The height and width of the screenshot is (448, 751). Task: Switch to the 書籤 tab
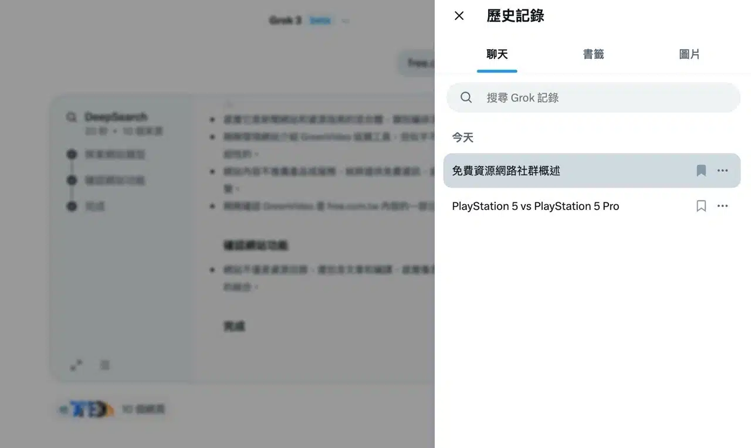pyautogui.click(x=593, y=55)
